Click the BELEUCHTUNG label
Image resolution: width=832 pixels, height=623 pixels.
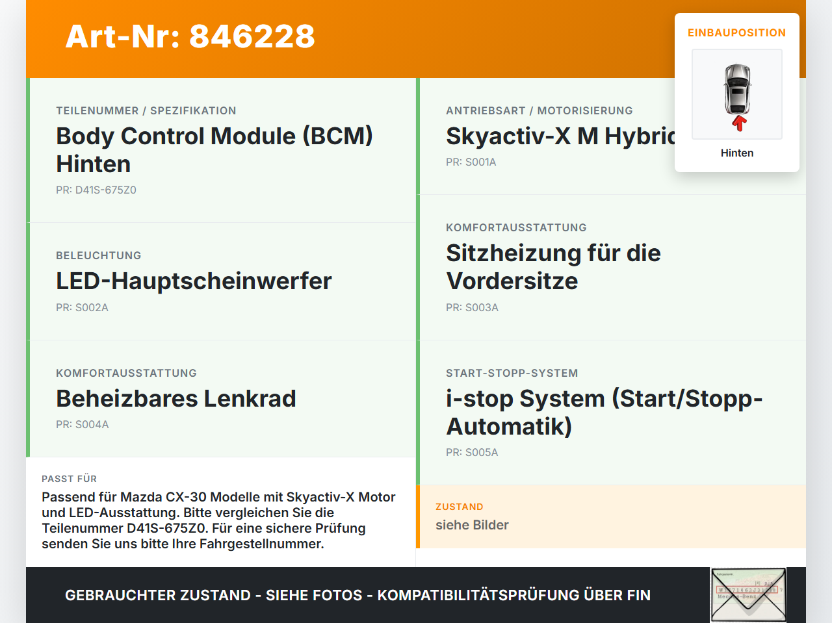click(x=99, y=255)
